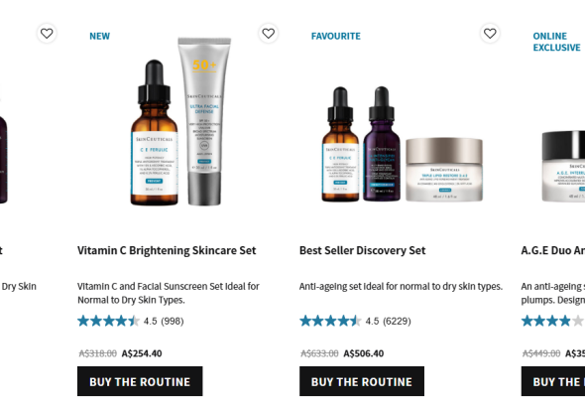Open the Vitamin C Brightening Skincare Set image
585x407 pixels.
pos(180,121)
